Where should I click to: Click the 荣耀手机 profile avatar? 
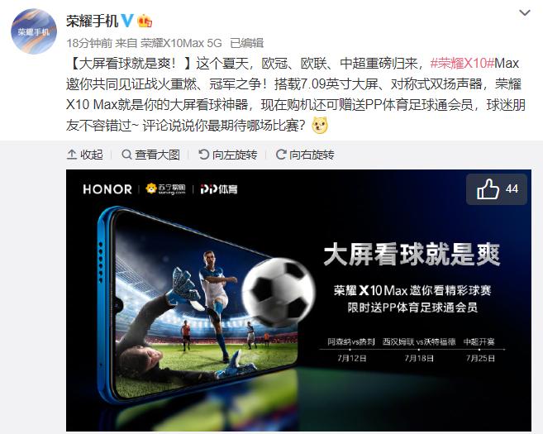[x=34, y=31]
